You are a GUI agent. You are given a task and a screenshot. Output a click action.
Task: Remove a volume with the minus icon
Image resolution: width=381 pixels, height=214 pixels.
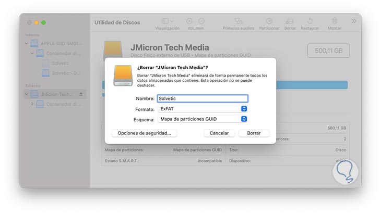point(201,21)
